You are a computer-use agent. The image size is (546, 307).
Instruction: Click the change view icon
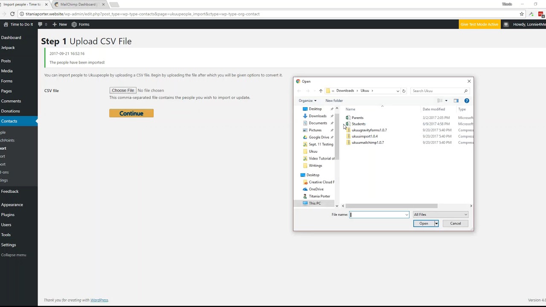point(440,101)
